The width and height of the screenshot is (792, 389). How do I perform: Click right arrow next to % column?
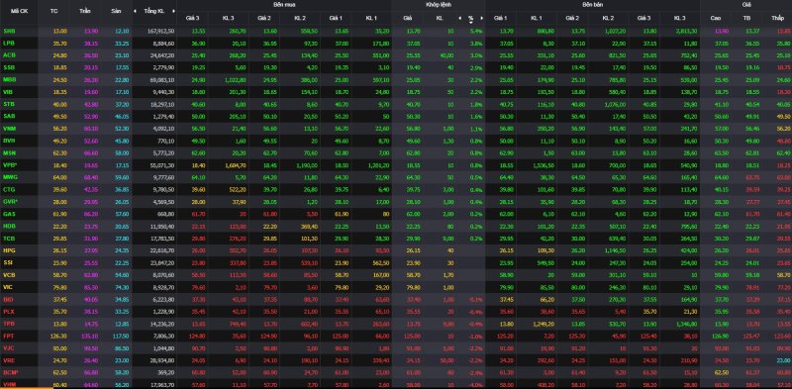coord(482,18)
